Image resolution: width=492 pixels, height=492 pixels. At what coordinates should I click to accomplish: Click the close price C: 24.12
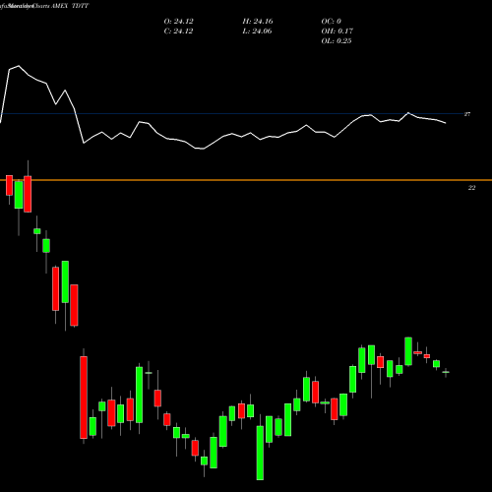178,31
